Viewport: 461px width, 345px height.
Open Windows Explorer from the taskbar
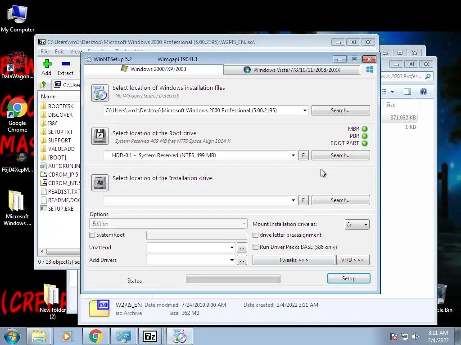[x=39, y=336]
